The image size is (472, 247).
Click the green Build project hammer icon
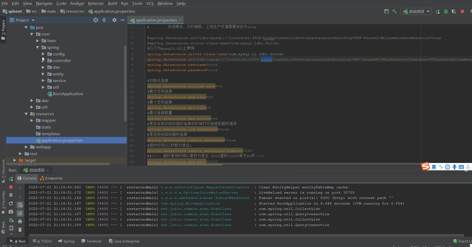click(x=394, y=11)
